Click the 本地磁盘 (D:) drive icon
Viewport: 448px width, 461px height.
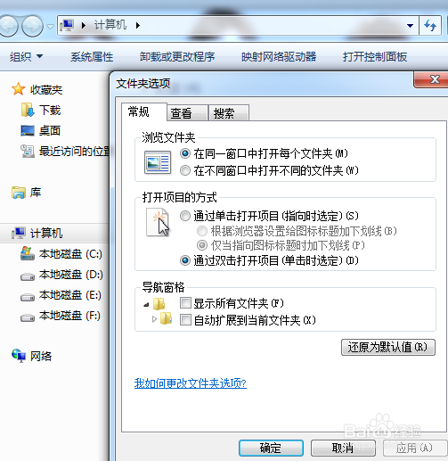[28, 276]
